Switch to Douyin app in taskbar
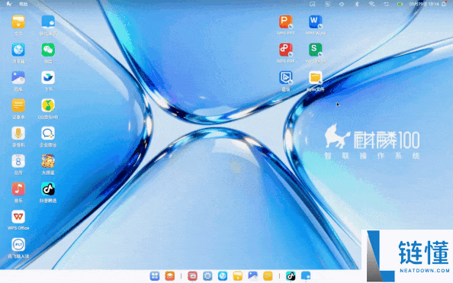 point(291,276)
